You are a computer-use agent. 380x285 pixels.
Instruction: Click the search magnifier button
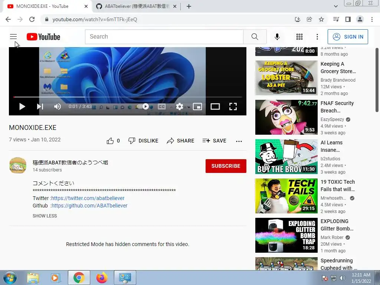pos(255,37)
